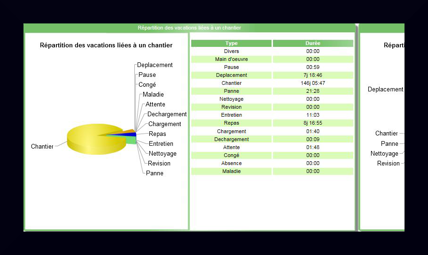Click the Nettoyage label in the right-hand panel

click(x=384, y=154)
